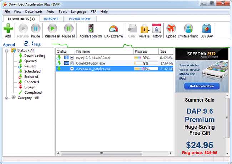Viewport: 232px width, 164px height.
Task: Switch to the INTERNET tab
Action: tap(51, 19)
